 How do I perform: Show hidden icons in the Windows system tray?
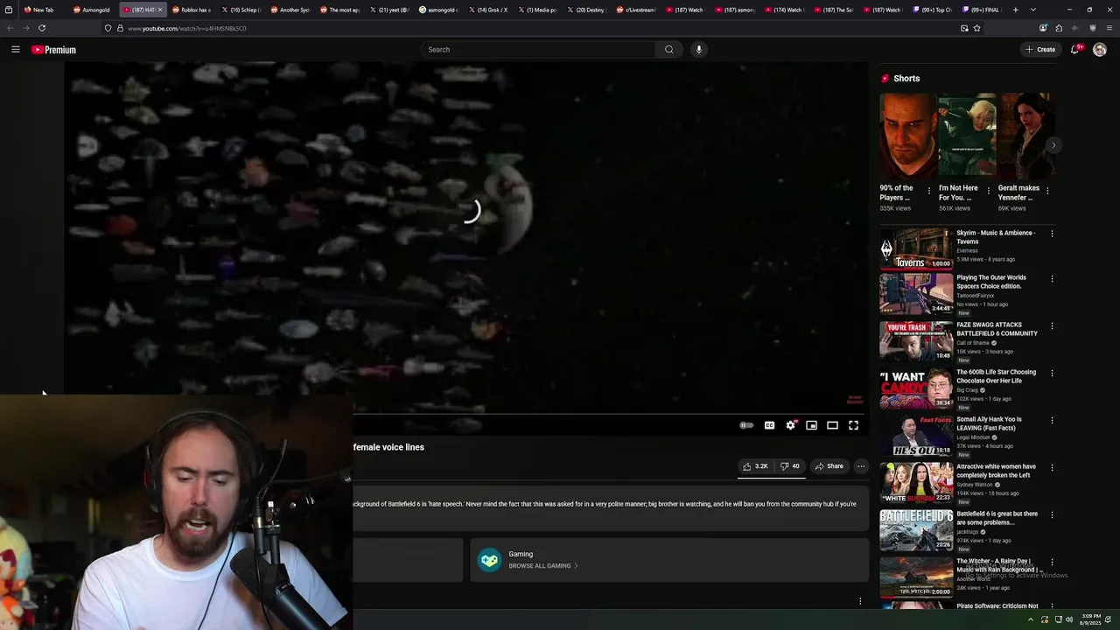click(x=1030, y=619)
